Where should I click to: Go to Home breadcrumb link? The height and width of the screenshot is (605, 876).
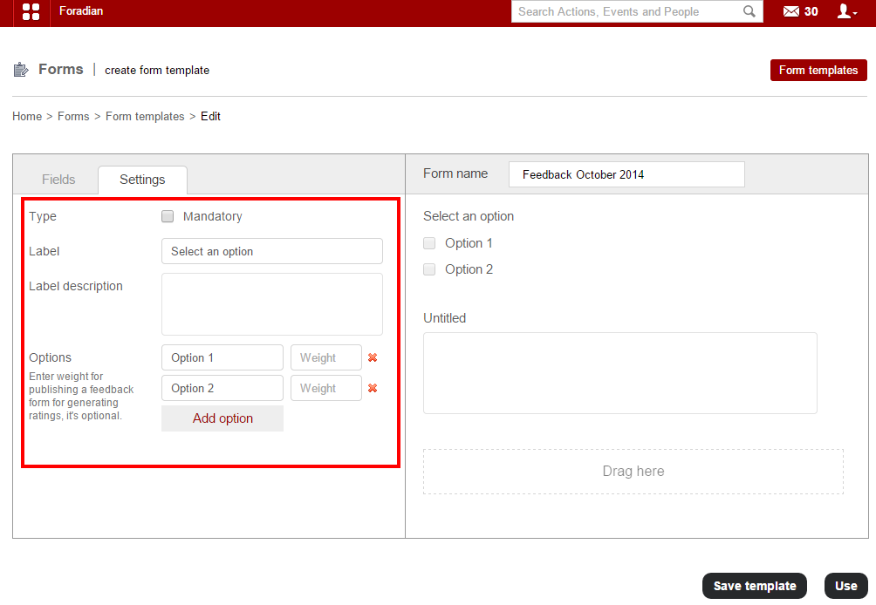coord(27,116)
